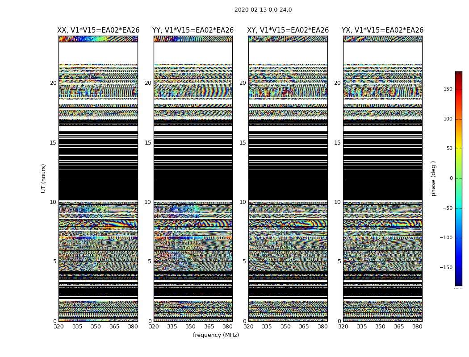Click the 20 hour tick beside XX plot
The width and height of the screenshot is (469, 357).
coord(53,83)
